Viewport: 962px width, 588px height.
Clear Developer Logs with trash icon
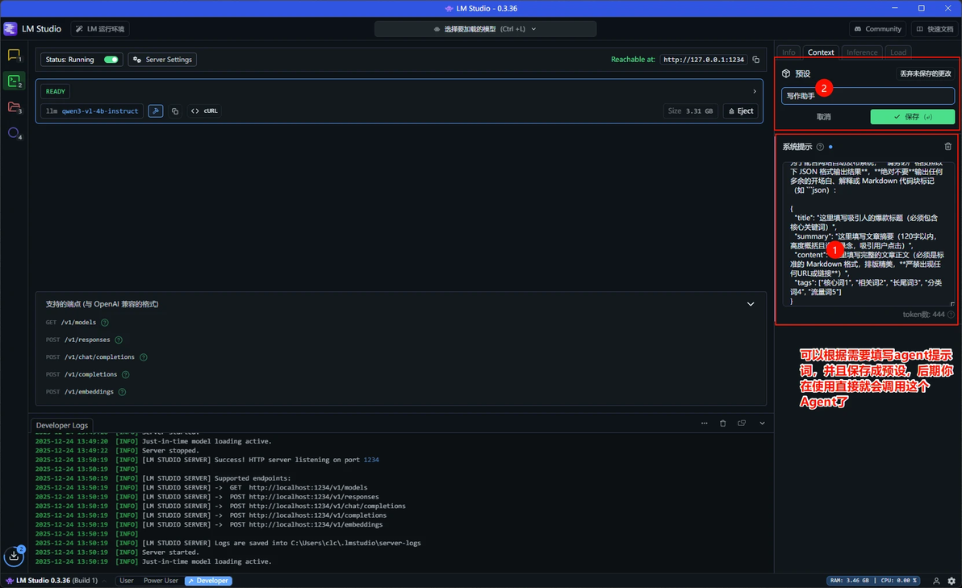tap(723, 423)
